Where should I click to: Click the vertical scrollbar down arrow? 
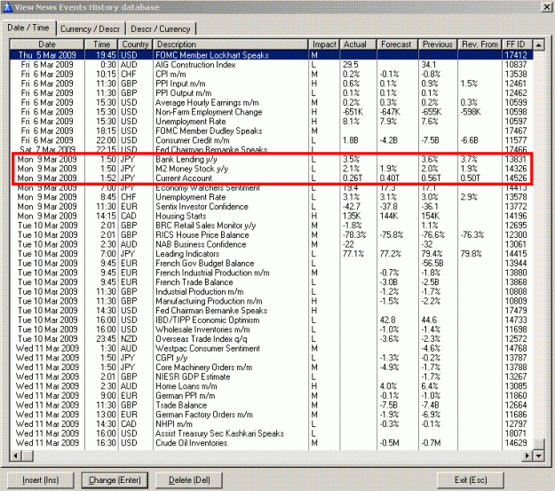pos(538,455)
